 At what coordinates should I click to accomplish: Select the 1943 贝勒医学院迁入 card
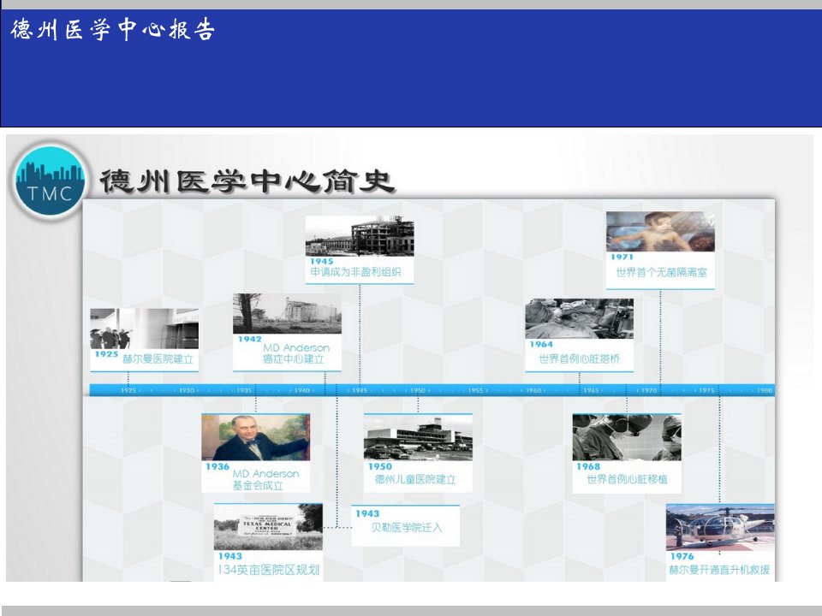[405, 526]
